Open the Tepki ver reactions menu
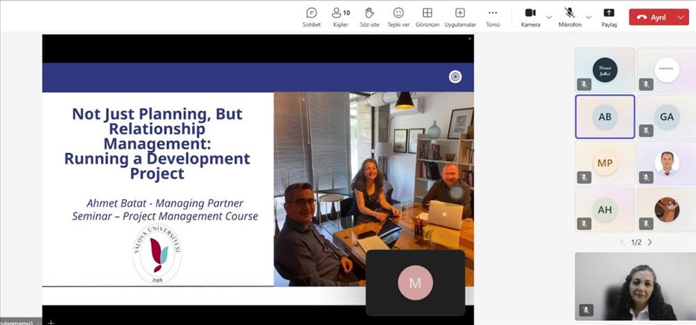The image size is (696, 325). (x=399, y=17)
